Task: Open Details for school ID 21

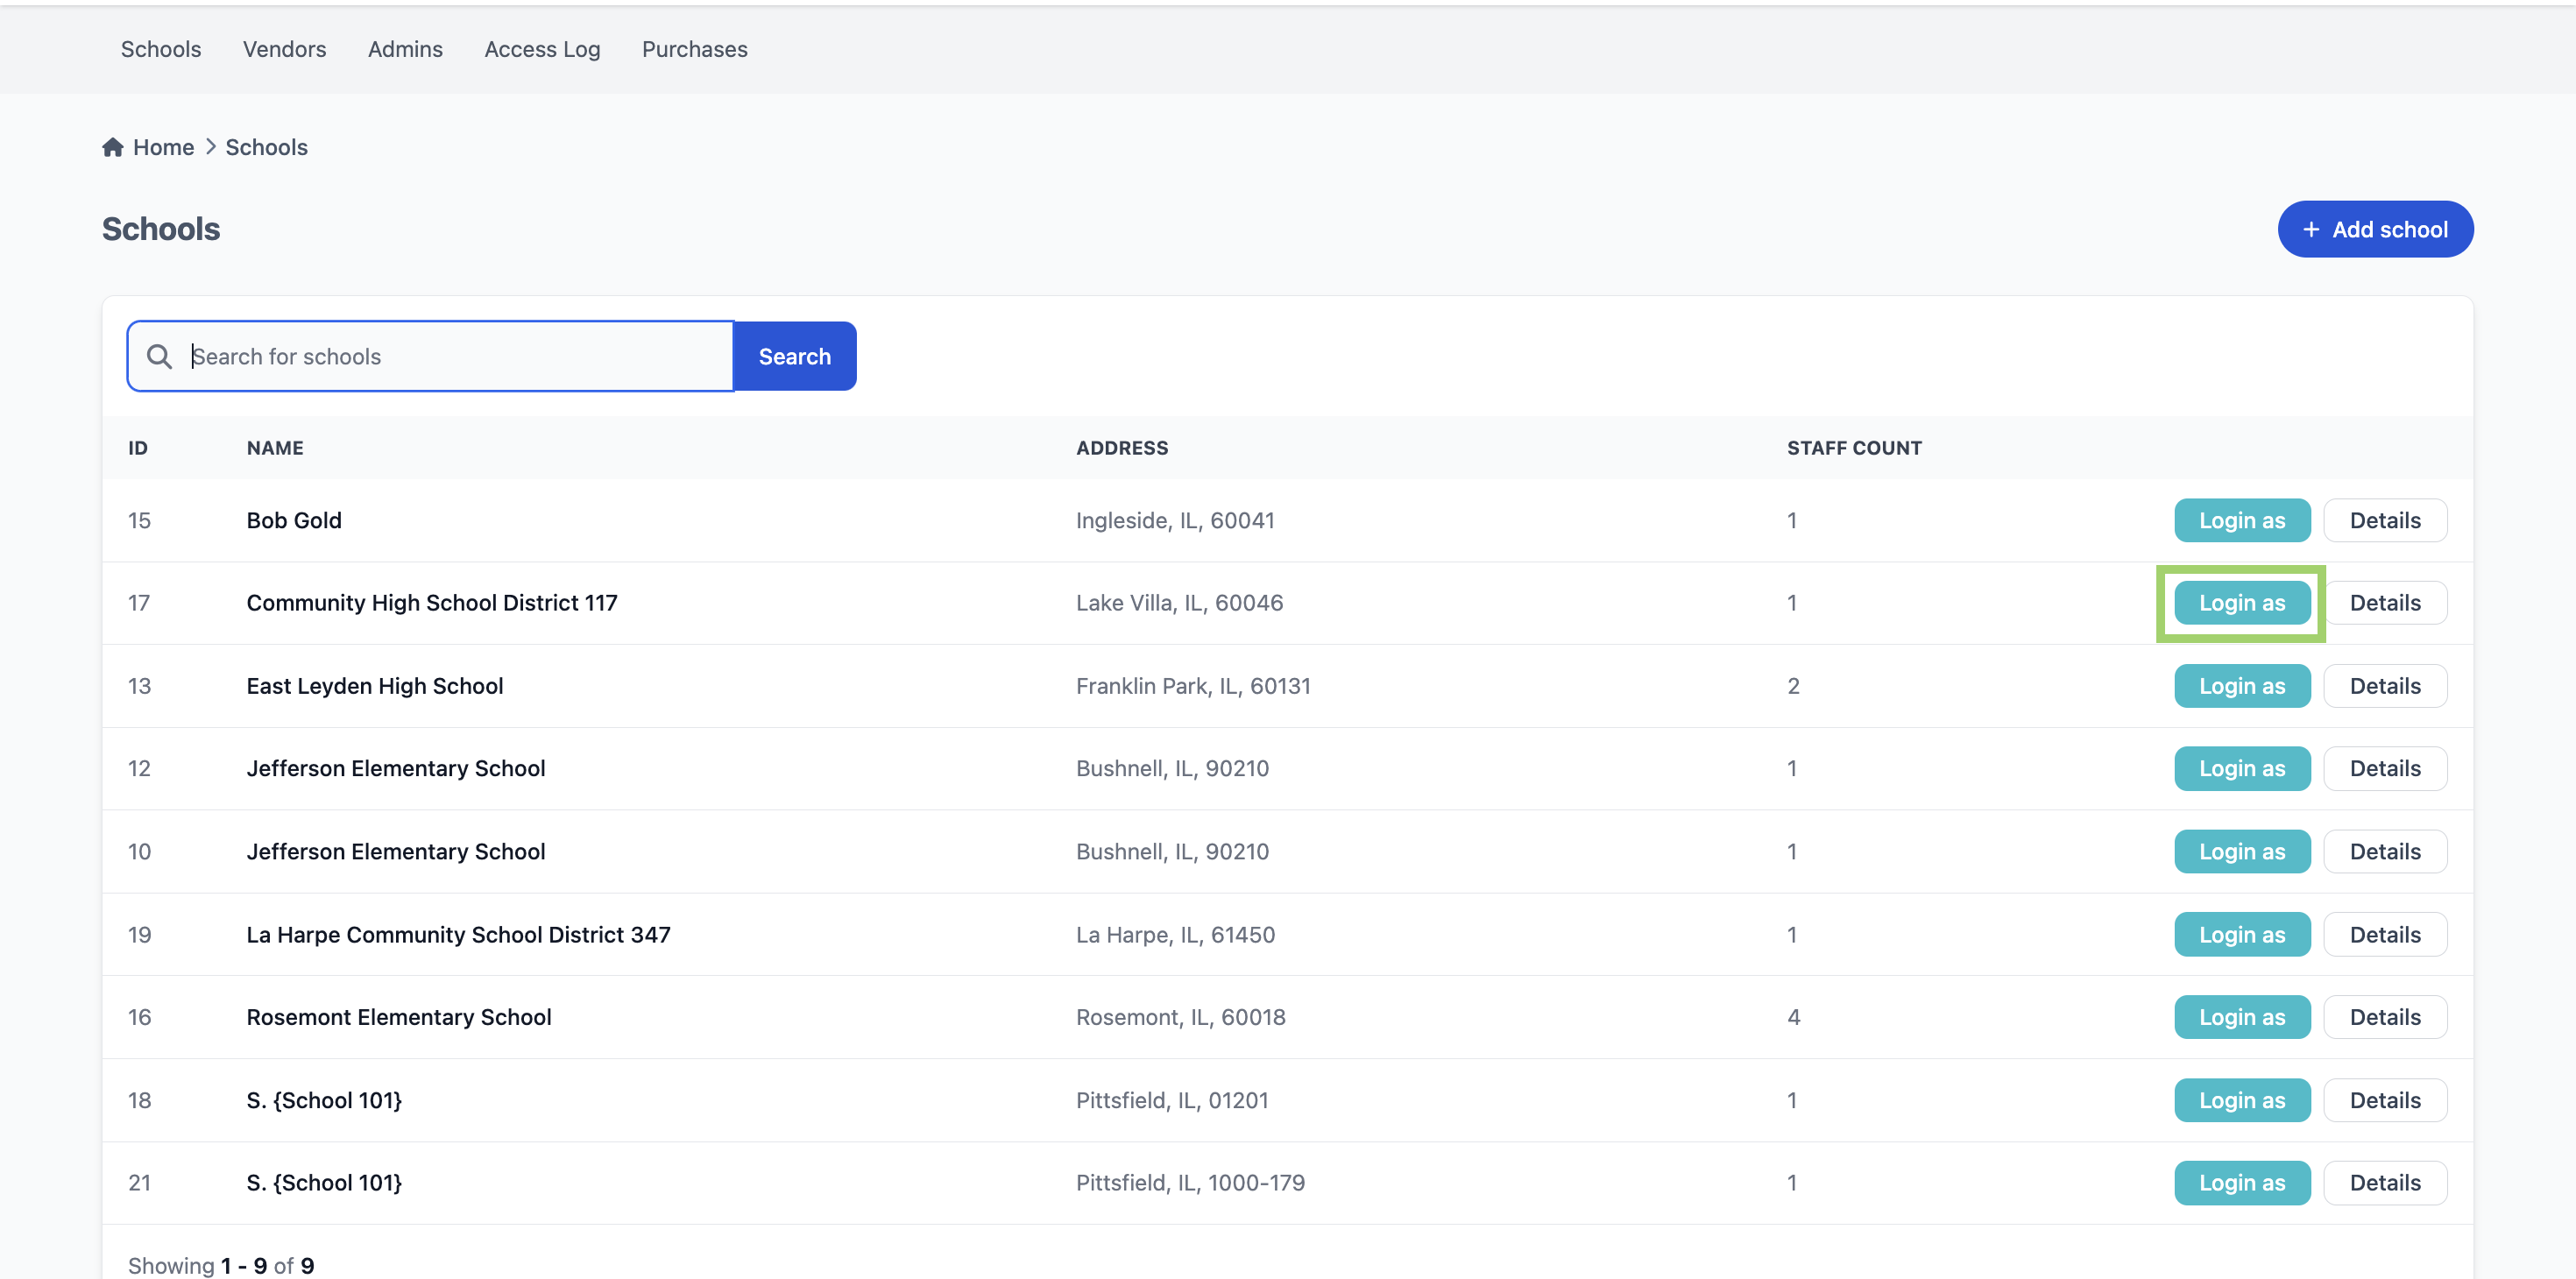Action: point(2384,1182)
